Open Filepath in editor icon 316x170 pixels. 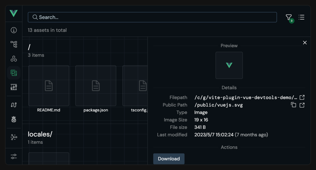pyautogui.click(x=302, y=97)
